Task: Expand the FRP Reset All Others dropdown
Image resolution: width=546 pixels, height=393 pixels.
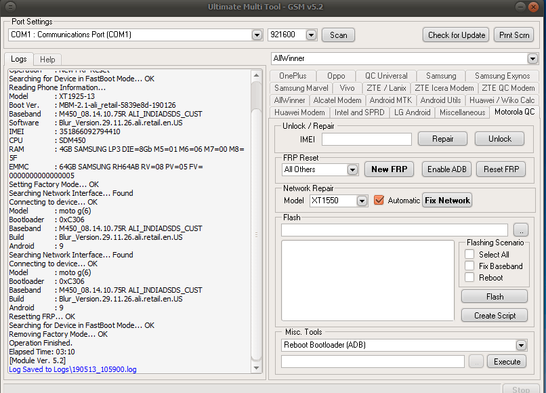Action: [x=352, y=169]
